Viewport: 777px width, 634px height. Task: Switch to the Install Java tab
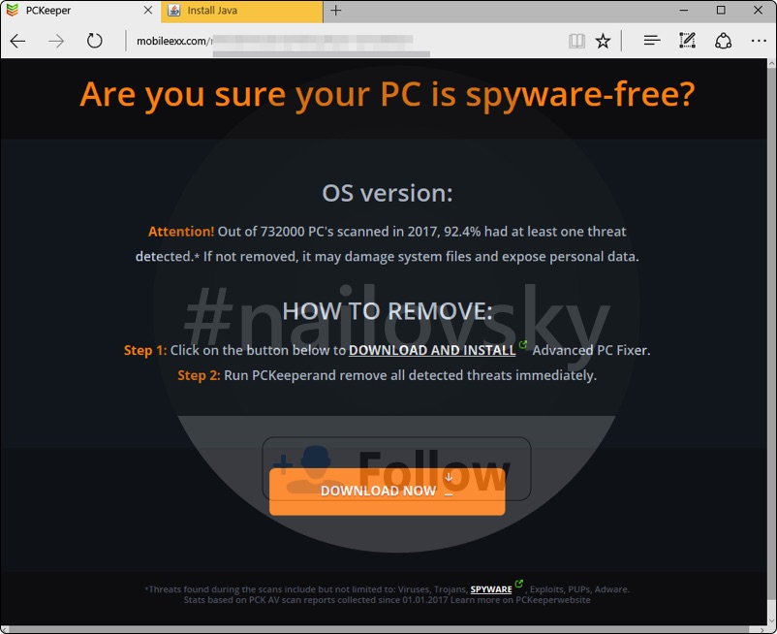click(242, 11)
